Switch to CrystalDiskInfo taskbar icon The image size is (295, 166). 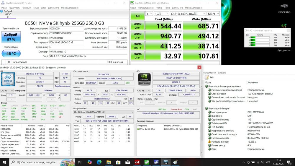(x=156, y=162)
